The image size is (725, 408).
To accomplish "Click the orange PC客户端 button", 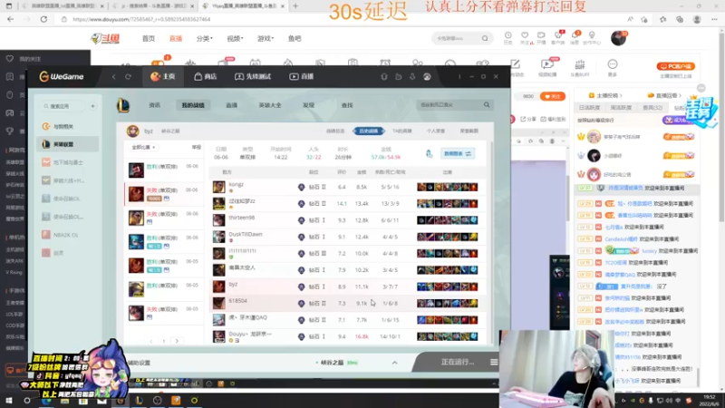I will click(675, 66).
